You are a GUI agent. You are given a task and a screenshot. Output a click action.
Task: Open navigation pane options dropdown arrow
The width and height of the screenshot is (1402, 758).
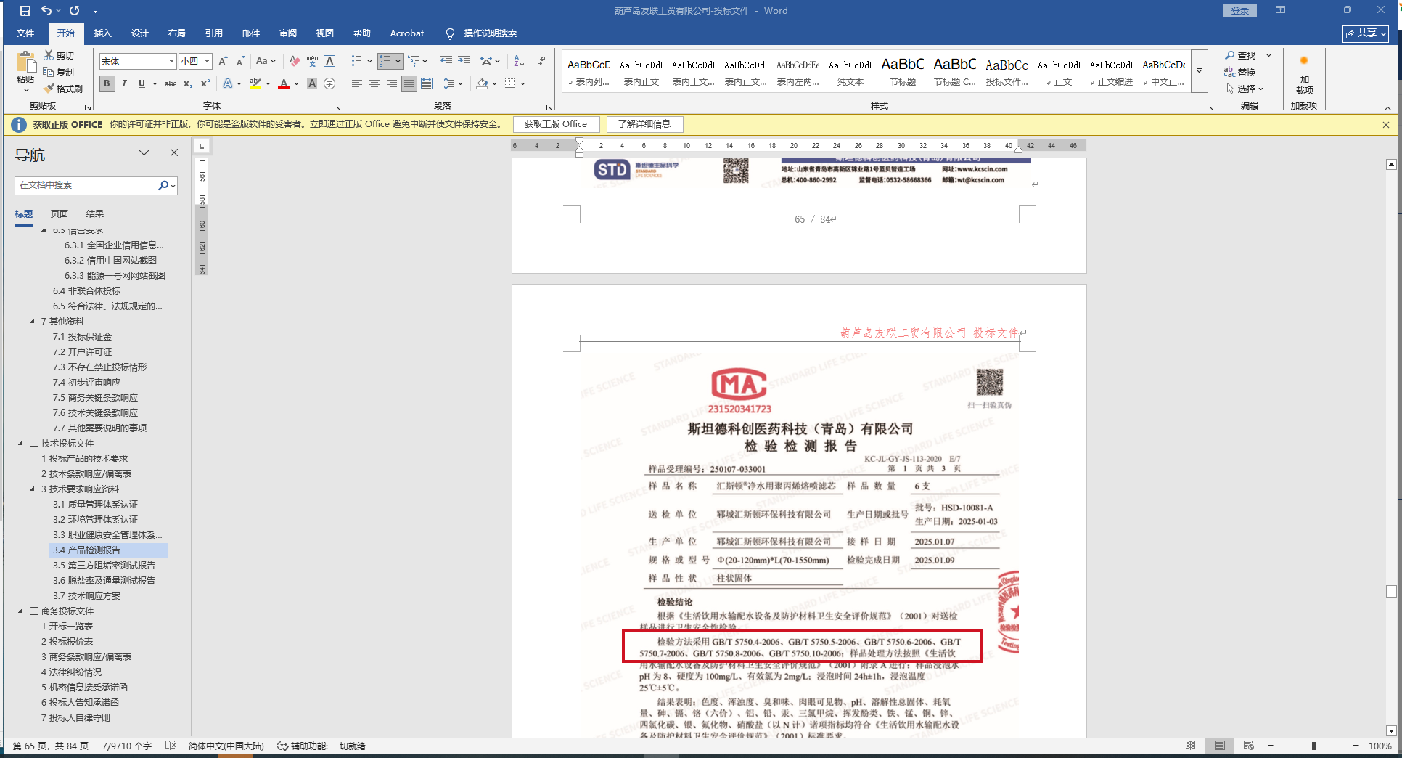[144, 152]
